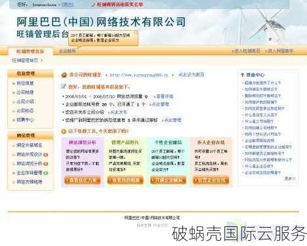
Task: Click 点此发布 for company introduction
Action: tap(119, 112)
